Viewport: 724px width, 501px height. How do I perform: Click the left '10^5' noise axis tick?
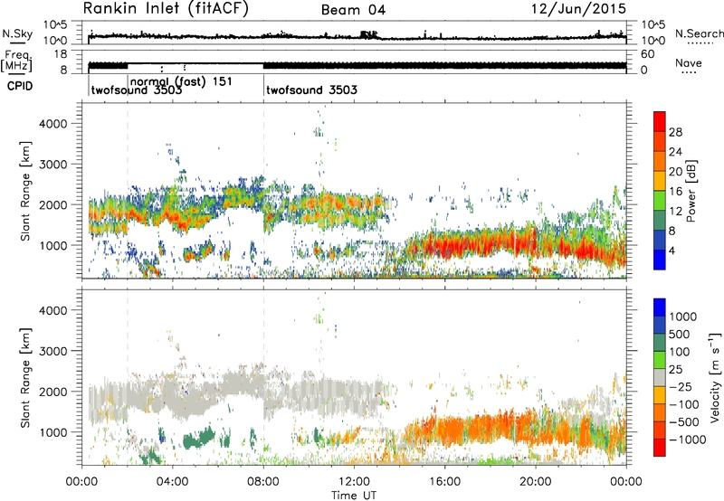pos(55,25)
